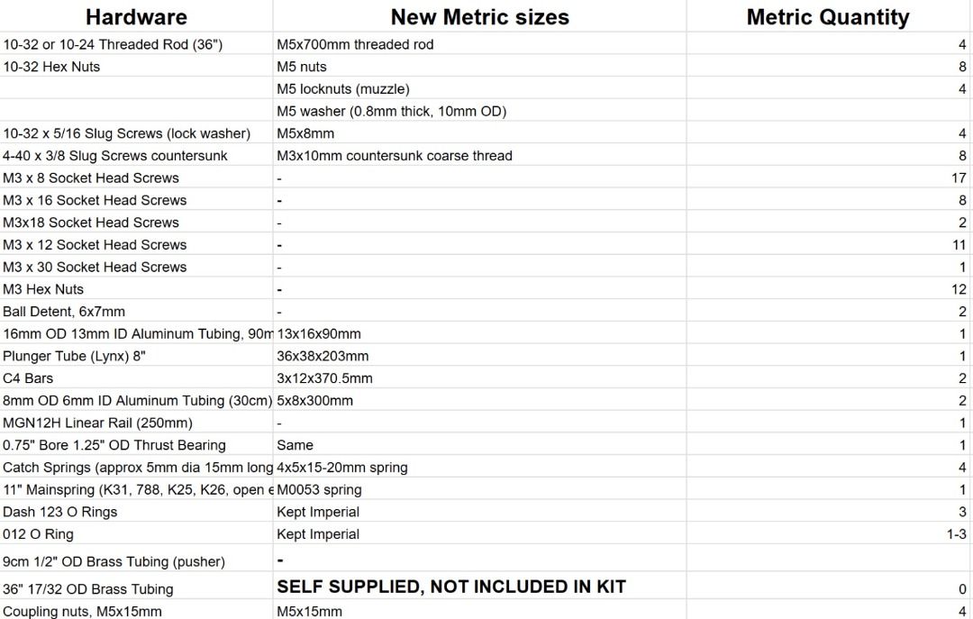Screen dimensions: 973x619
Task: Select the 13x16x90mm cell
Action: tap(319, 334)
